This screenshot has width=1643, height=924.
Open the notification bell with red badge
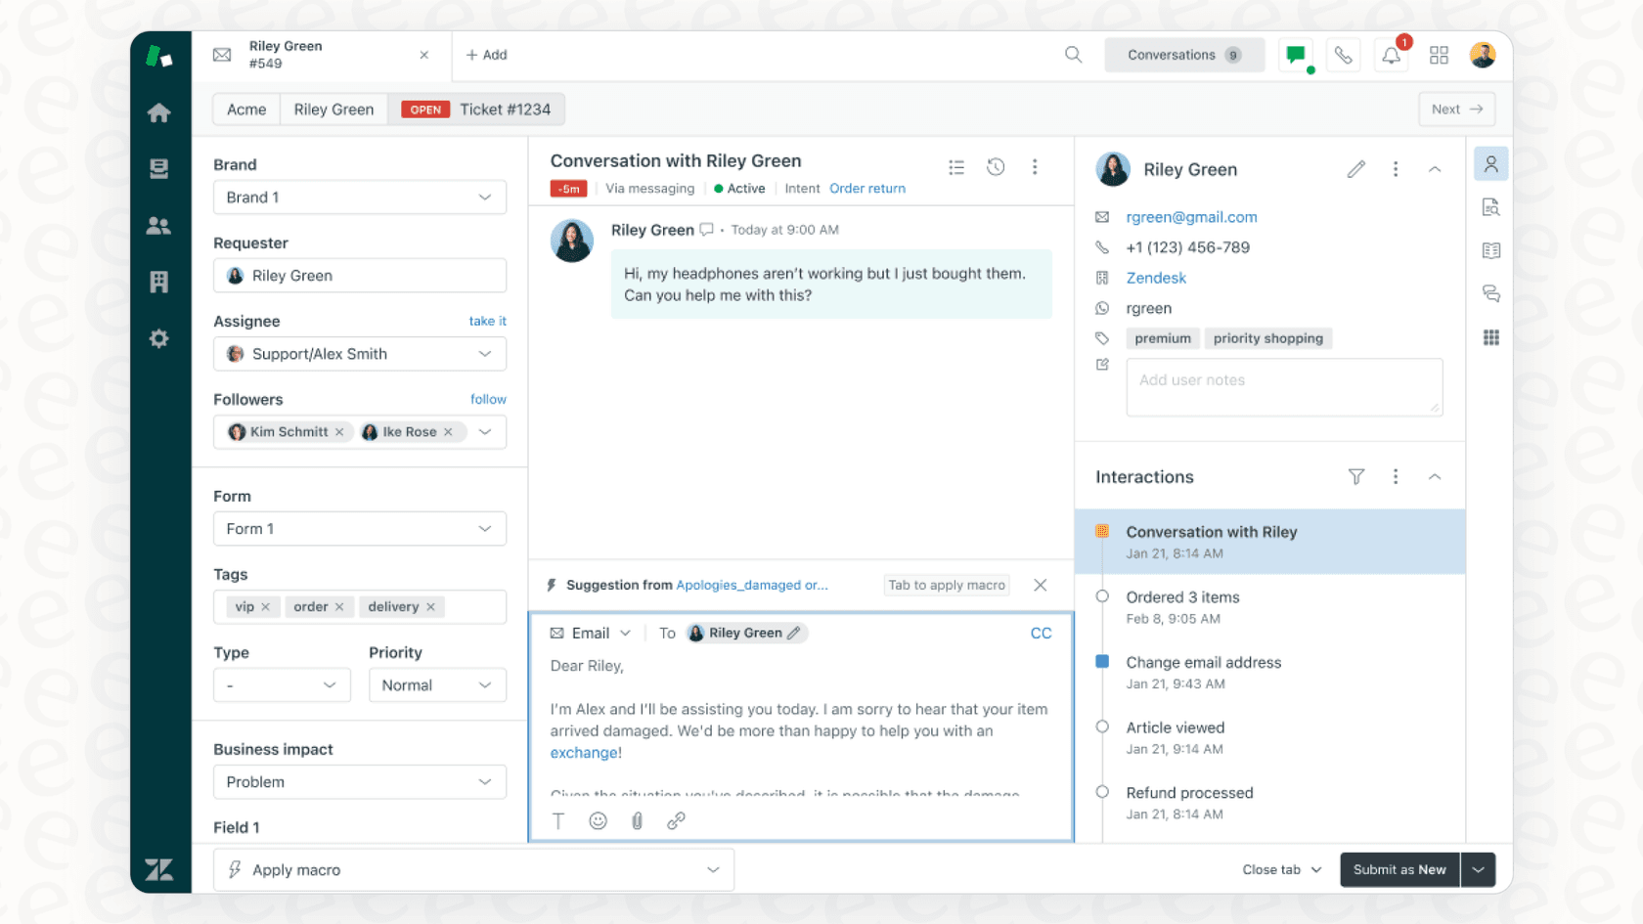(1390, 55)
